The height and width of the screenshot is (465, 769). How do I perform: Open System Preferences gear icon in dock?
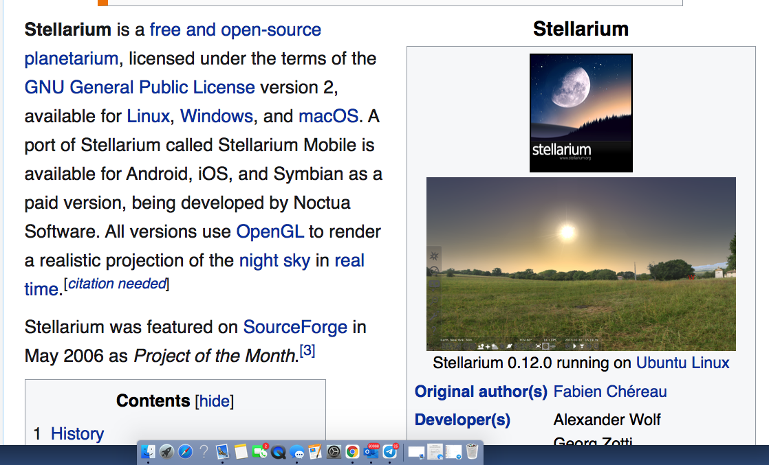(x=334, y=451)
